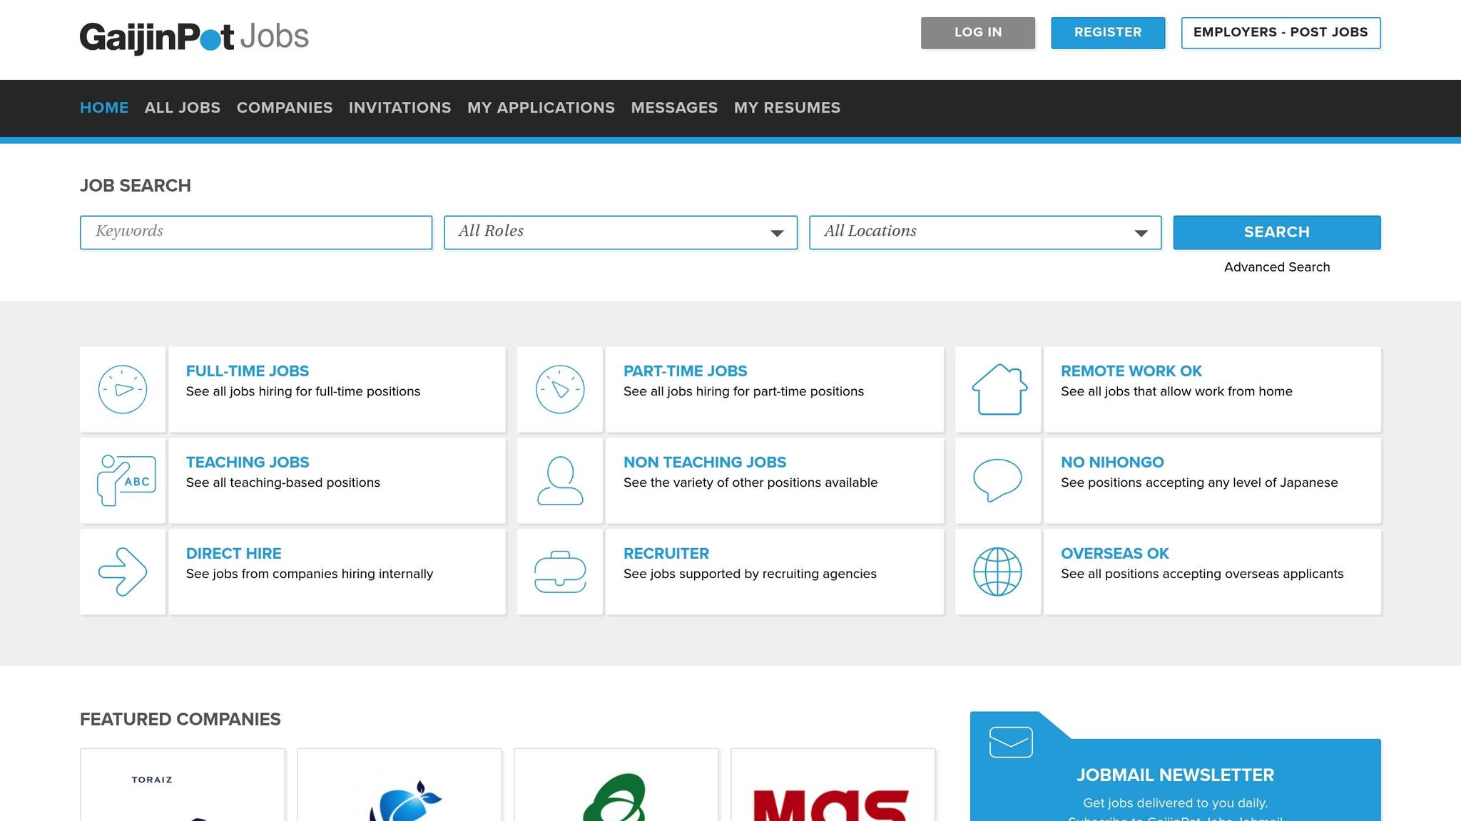Click the Jobmail Newsletter envelope icon
Image resolution: width=1461 pixels, height=821 pixels.
1011,742
